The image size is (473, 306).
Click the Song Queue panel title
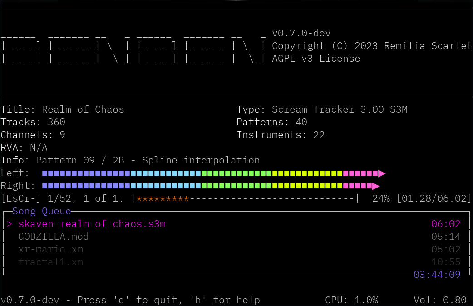pos(42,211)
